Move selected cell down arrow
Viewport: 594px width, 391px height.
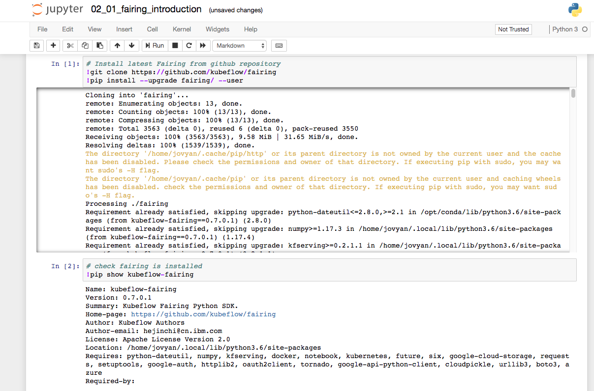[131, 46]
